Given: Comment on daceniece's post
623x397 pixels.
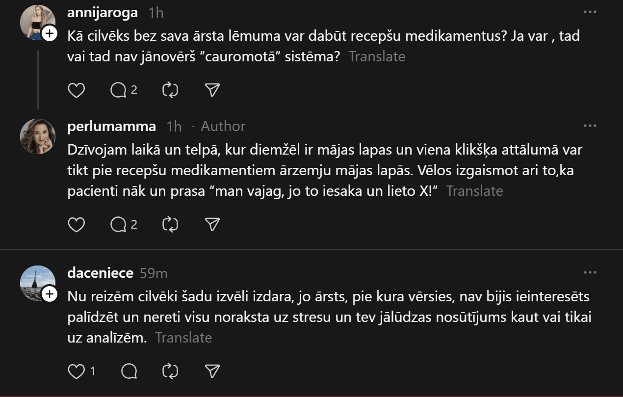Looking at the screenshot, I should 129,371.
